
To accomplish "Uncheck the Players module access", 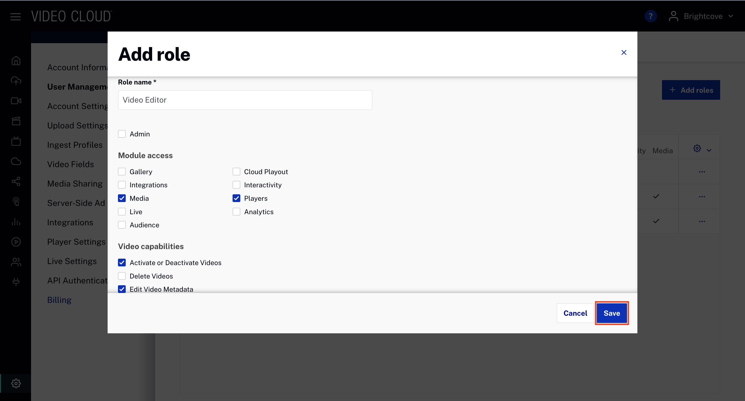I will (x=236, y=198).
